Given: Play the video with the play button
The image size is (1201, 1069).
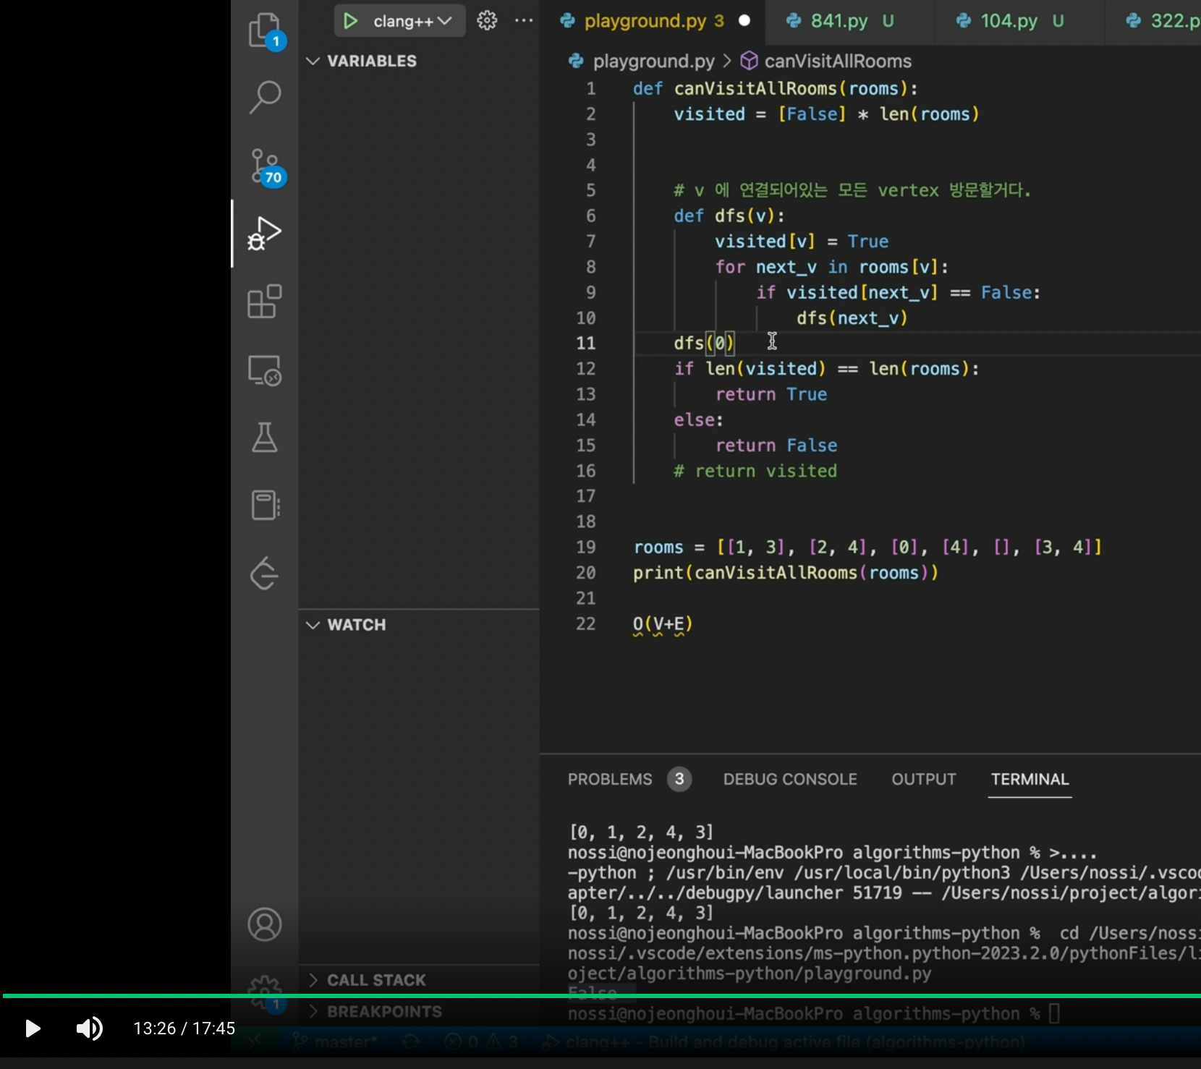Looking at the screenshot, I should click(33, 1028).
